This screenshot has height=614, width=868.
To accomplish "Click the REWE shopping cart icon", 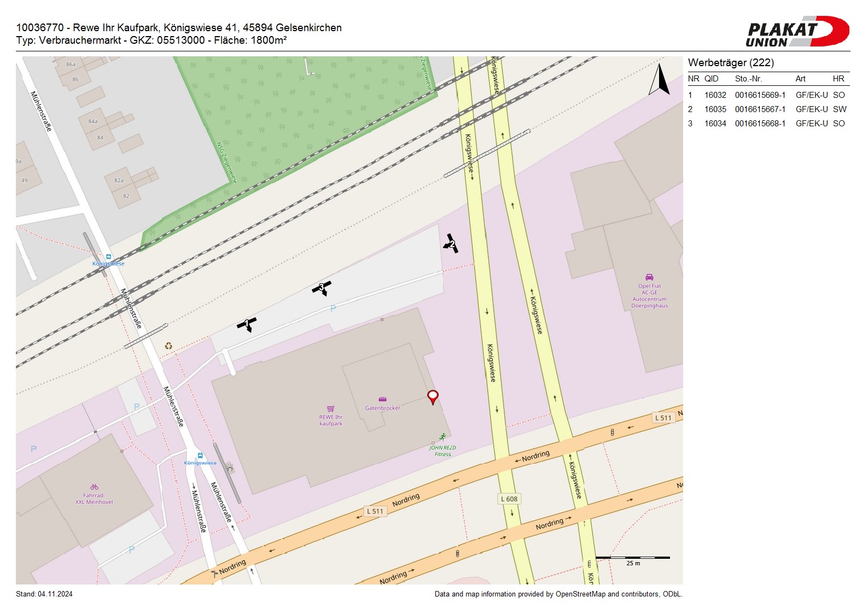I will [330, 409].
